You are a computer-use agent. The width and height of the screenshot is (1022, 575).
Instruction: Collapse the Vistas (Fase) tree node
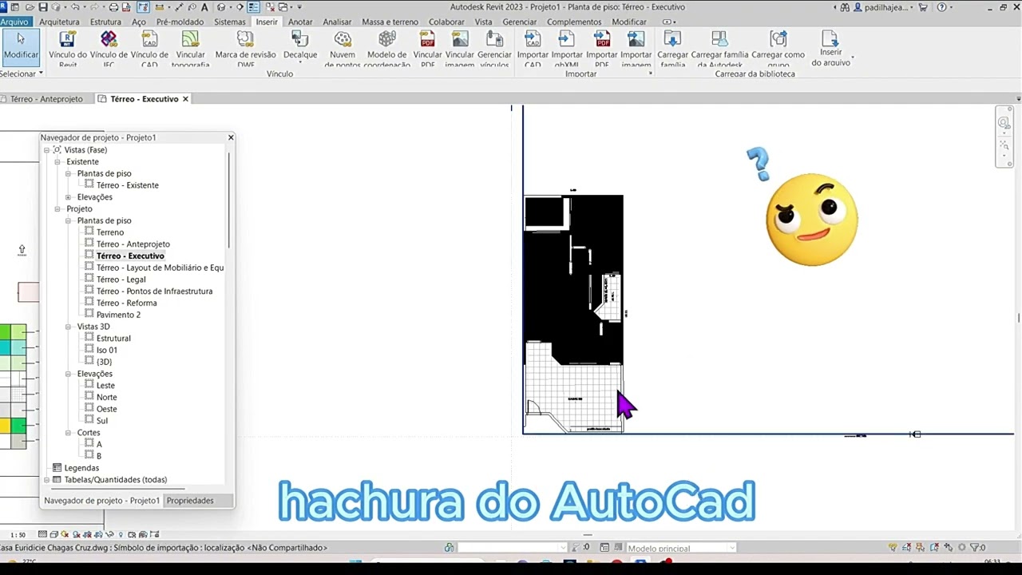click(46, 150)
